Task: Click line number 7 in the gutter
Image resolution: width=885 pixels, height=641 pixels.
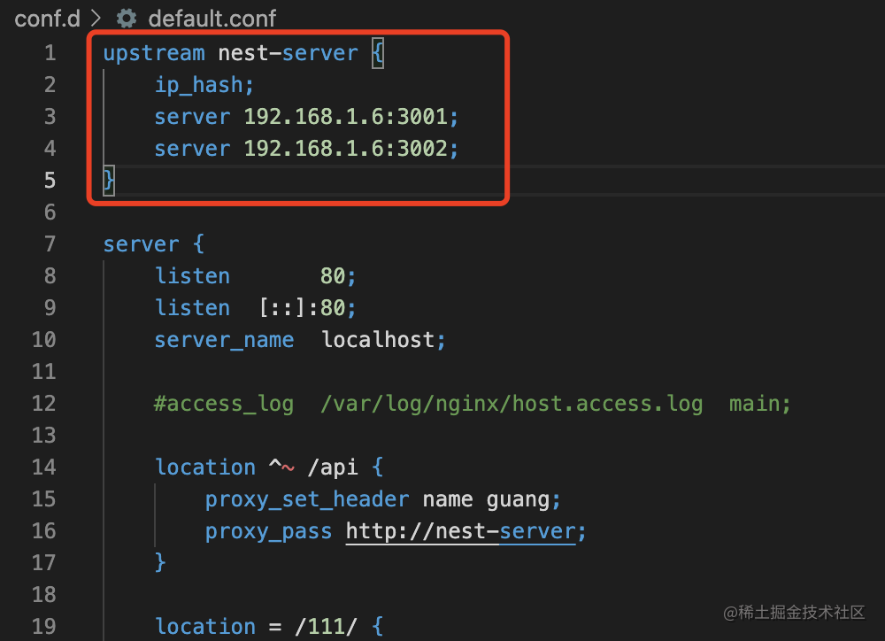Action: (x=50, y=244)
